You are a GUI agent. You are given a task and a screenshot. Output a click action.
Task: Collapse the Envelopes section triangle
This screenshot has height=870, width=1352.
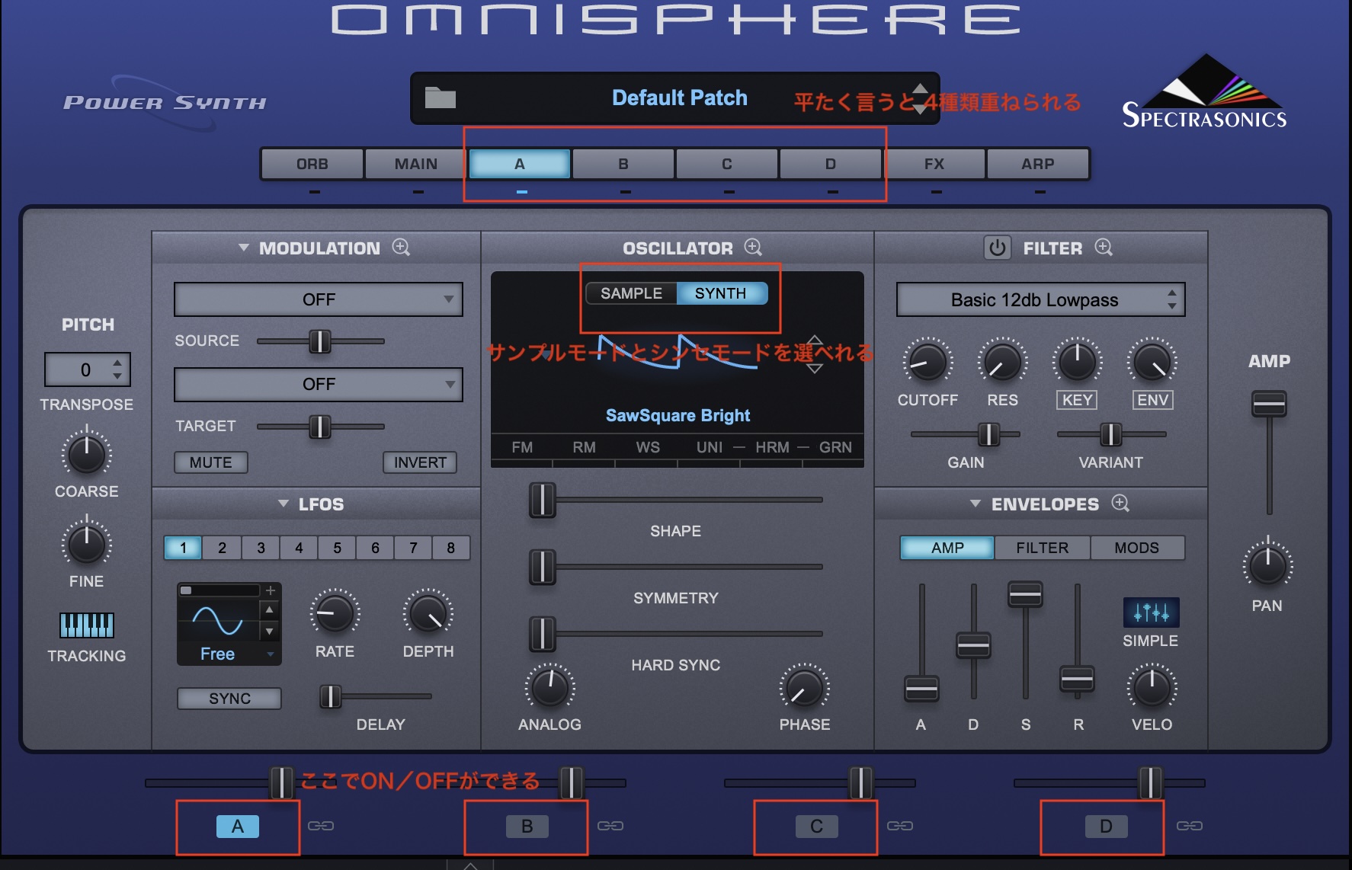tap(975, 504)
